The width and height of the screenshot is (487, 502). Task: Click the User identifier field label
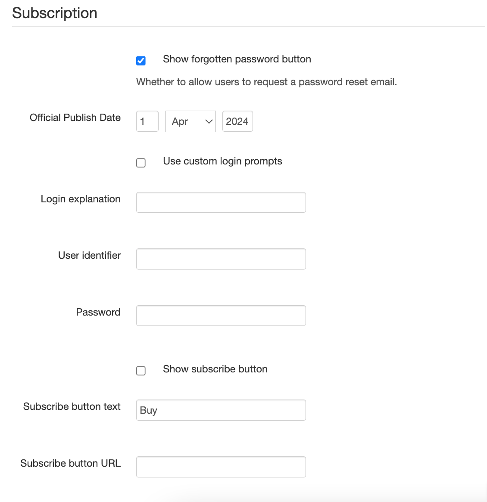[x=89, y=256]
